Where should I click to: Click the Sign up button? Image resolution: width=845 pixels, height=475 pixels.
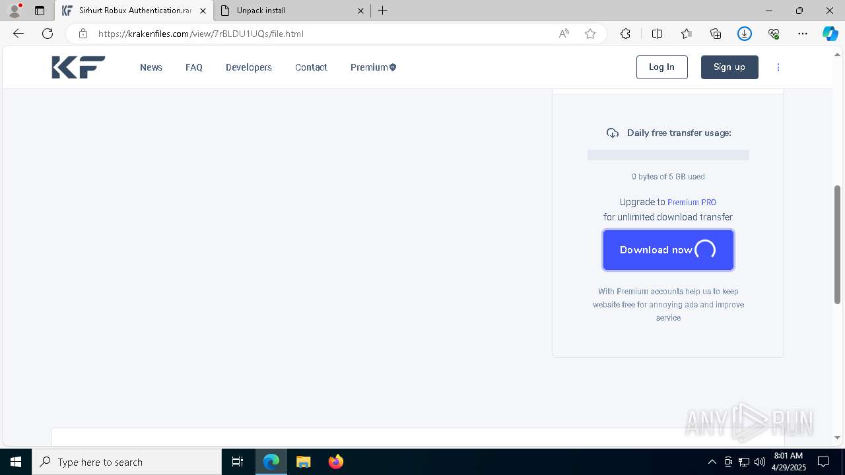[729, 67]
